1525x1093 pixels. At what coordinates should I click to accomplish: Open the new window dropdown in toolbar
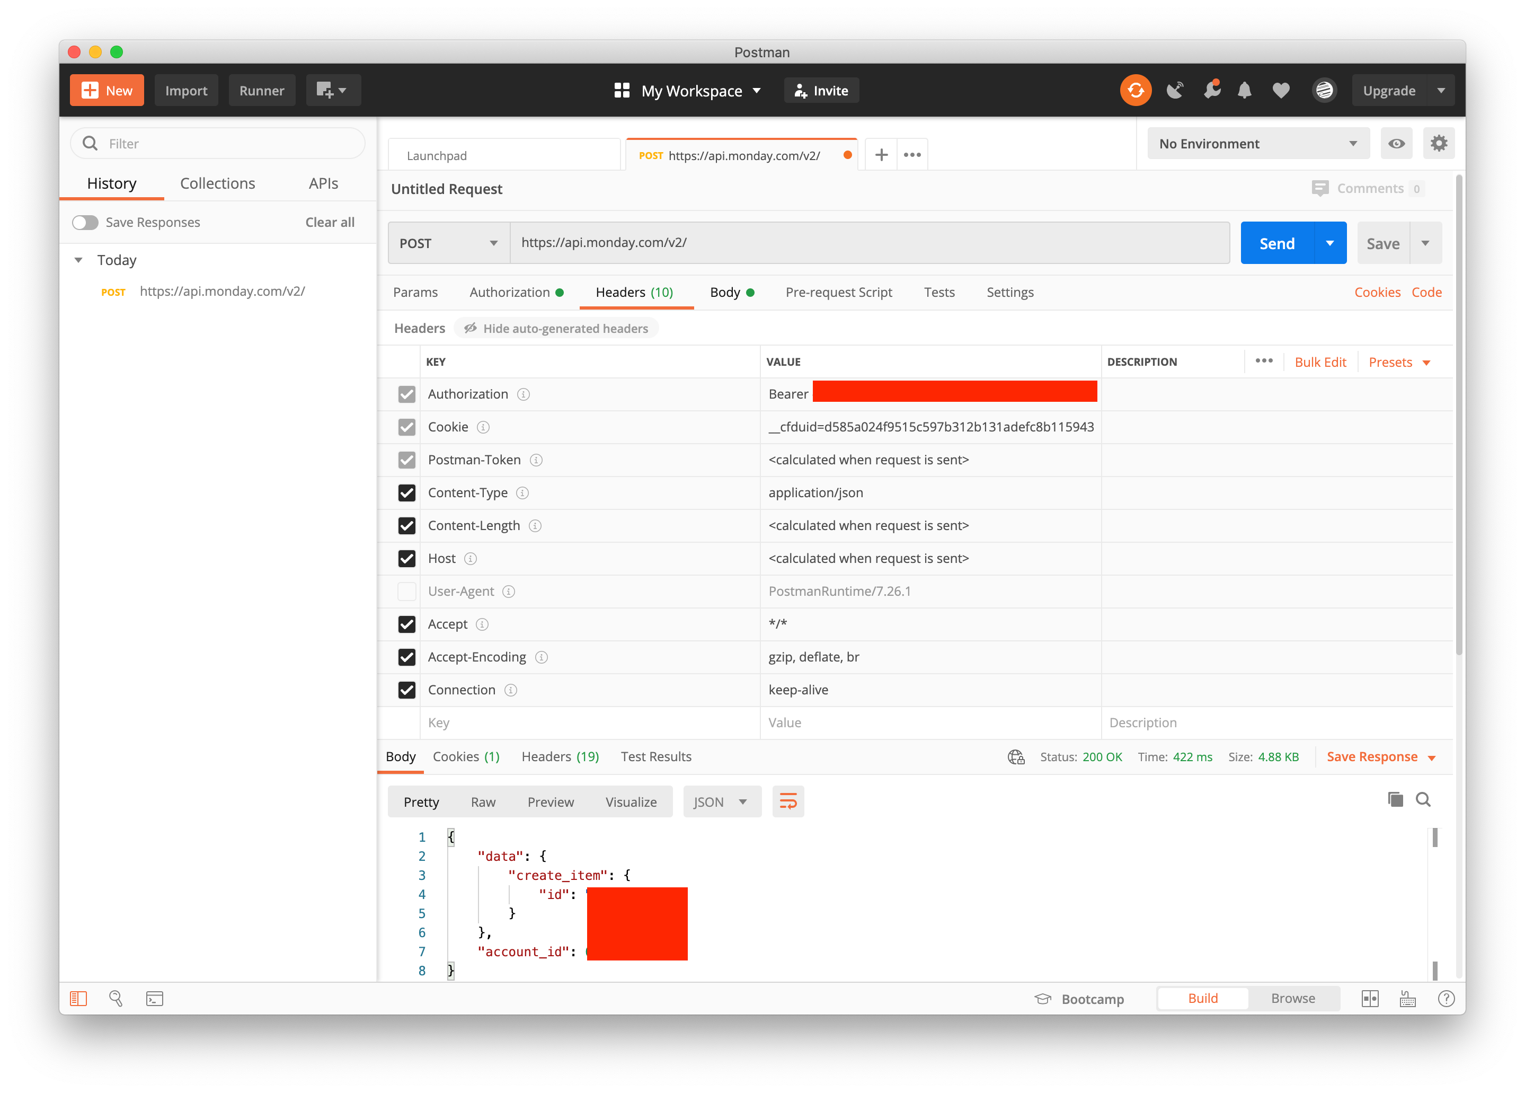click(333, 91)
